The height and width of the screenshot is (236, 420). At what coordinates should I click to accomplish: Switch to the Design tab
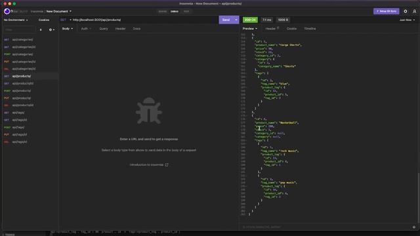[x=163, y=11]
